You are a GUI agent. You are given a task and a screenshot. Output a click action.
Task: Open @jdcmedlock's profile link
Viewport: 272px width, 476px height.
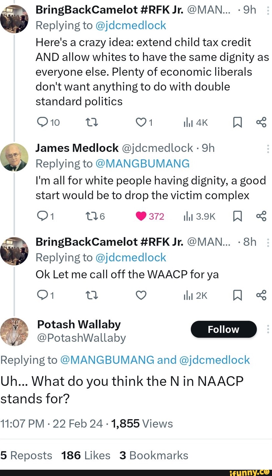point(131,25)
